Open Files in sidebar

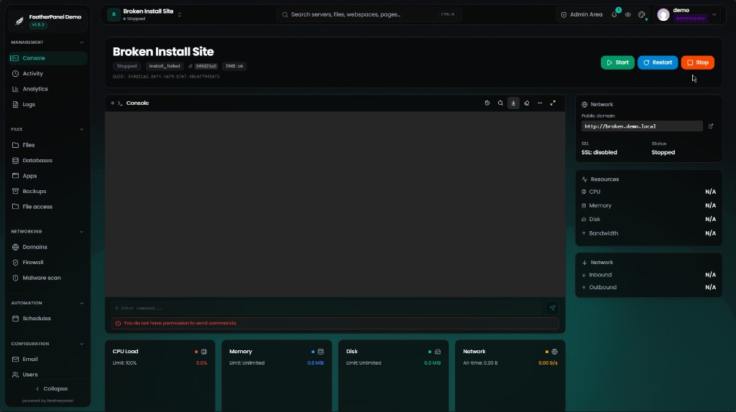(48, 145)
